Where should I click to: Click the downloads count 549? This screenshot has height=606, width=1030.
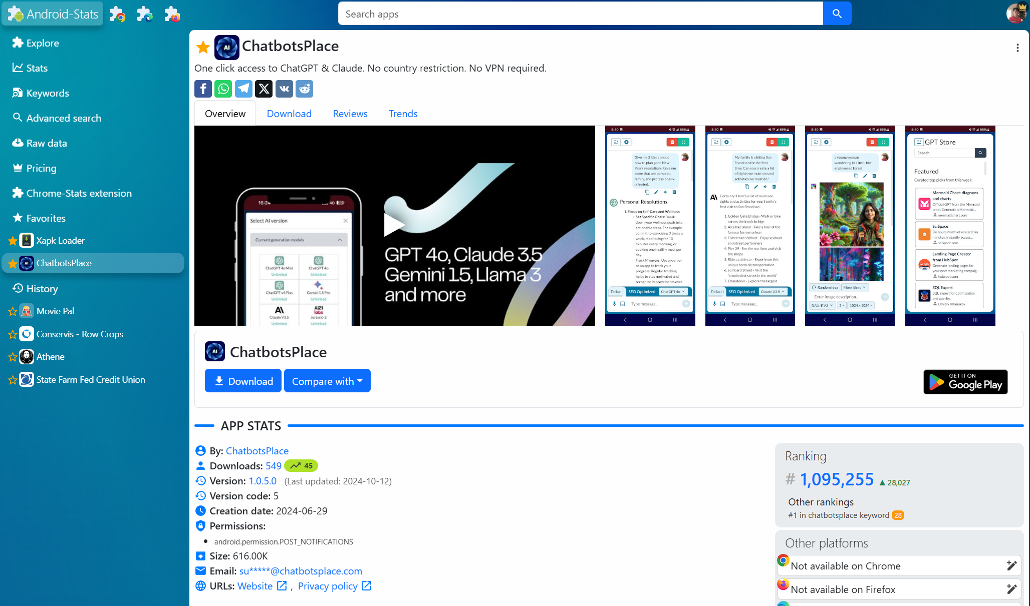pos(274,466)
